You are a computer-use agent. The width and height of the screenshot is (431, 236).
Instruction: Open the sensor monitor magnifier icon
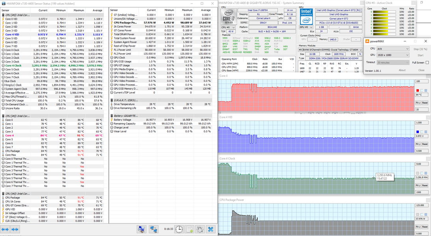click(142, 229)
